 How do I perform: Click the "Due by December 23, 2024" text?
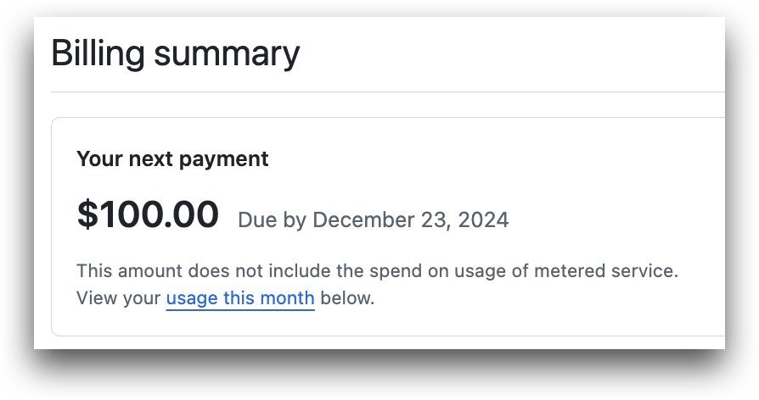point(374,219)
